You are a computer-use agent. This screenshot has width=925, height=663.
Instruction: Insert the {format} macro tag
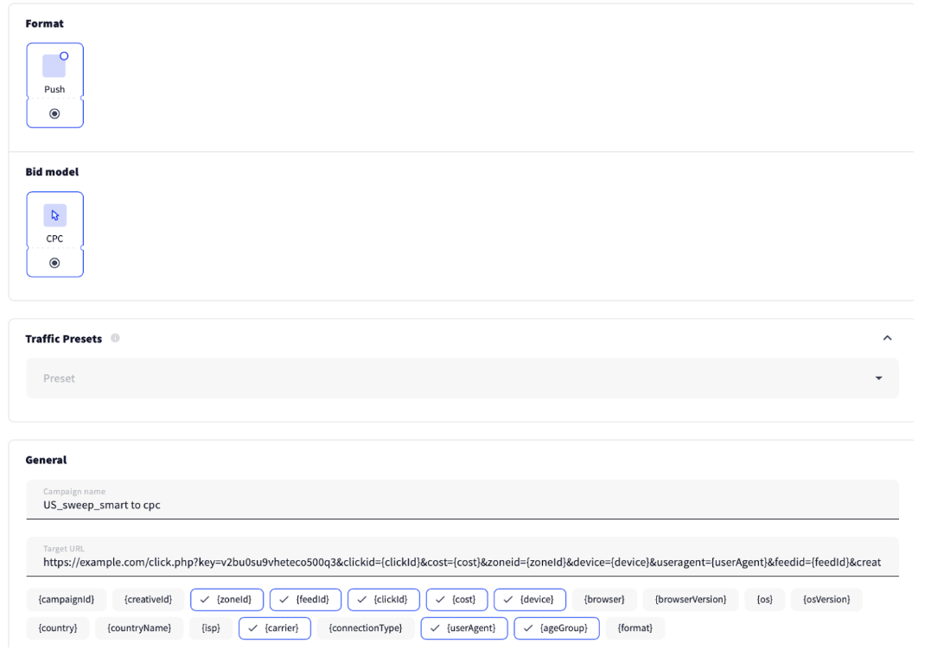click(x=635, y=628)
